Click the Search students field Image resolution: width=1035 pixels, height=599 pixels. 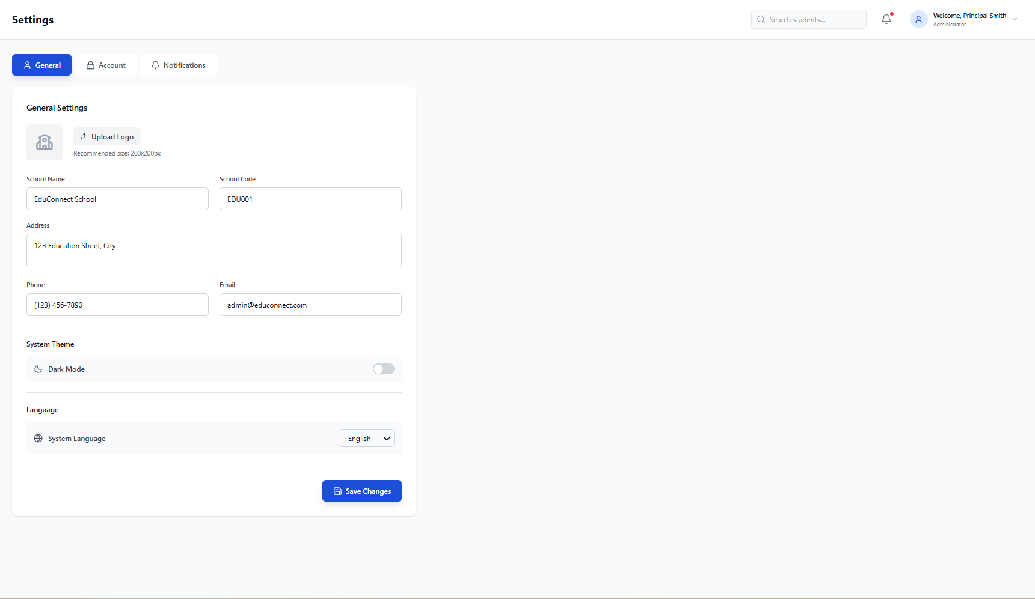[x=808, y=19]
